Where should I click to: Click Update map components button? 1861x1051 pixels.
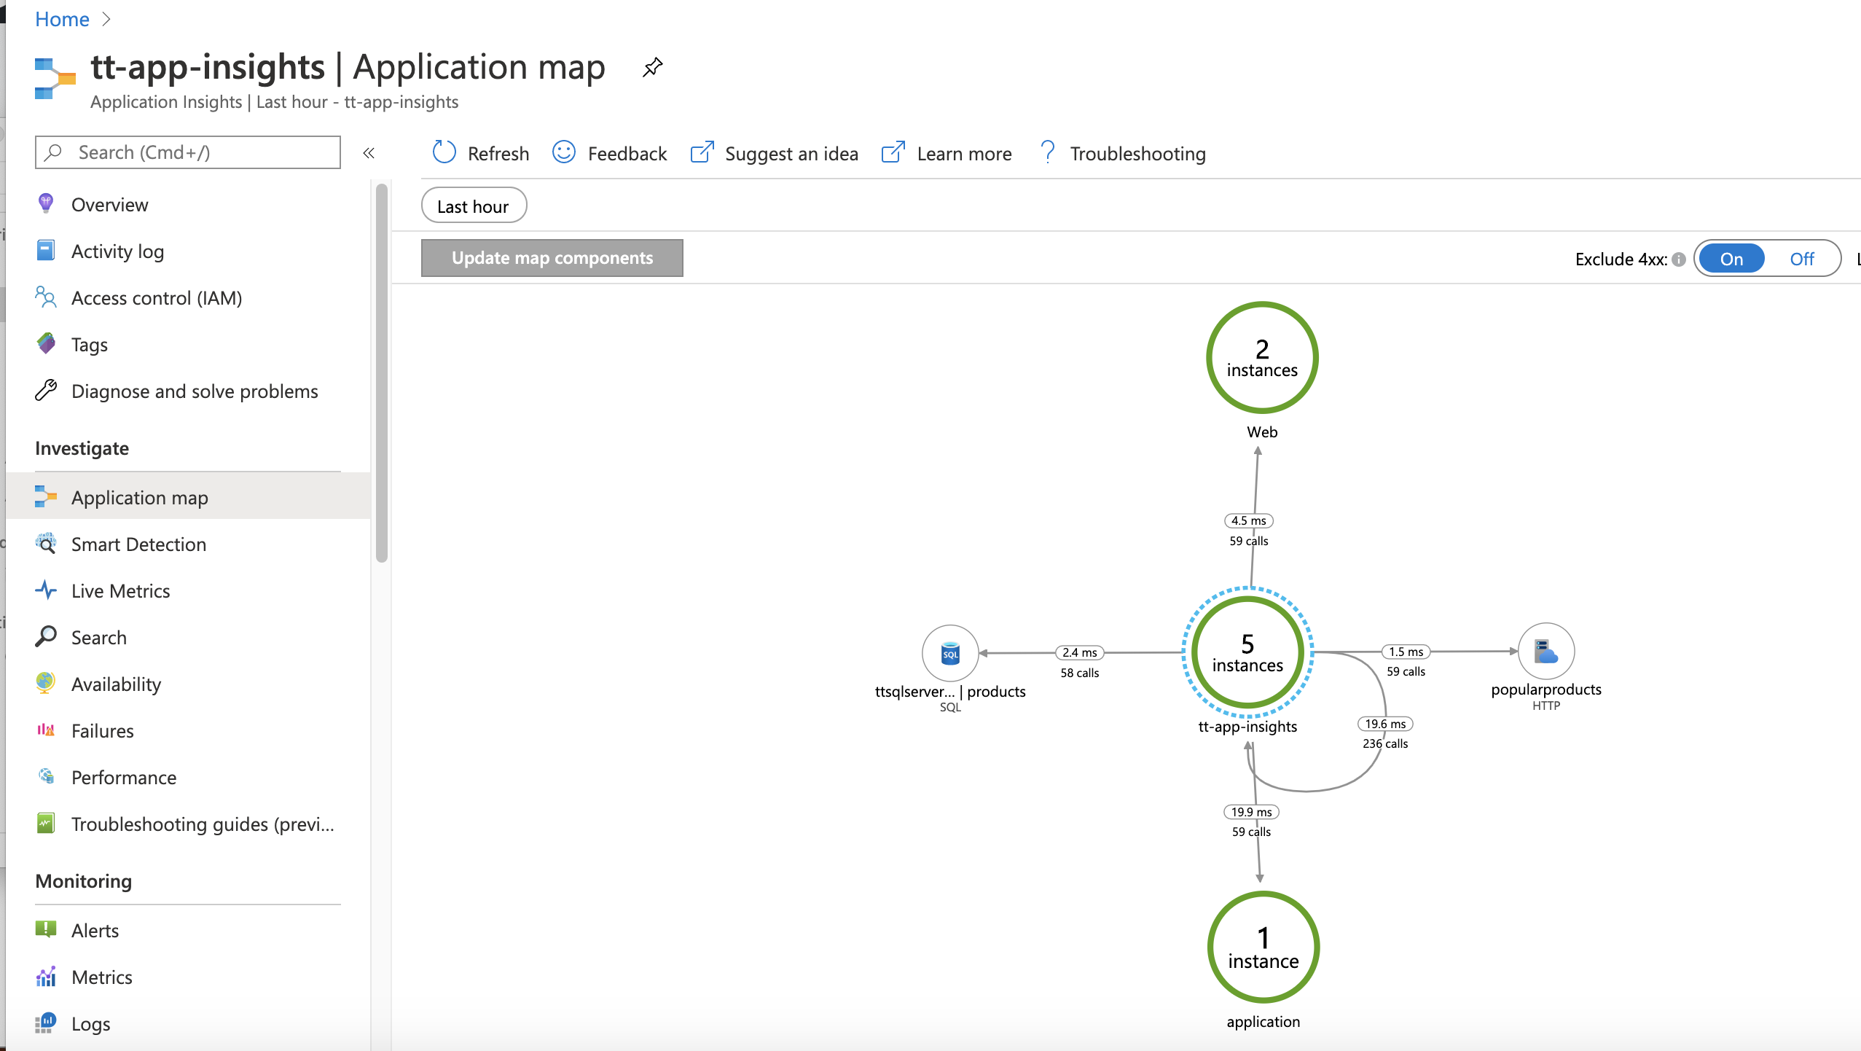coord(552,257)
